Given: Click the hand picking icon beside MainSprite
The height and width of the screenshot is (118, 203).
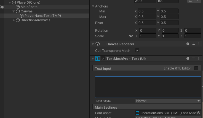Looking at the screenshot, I should (2, 7).
